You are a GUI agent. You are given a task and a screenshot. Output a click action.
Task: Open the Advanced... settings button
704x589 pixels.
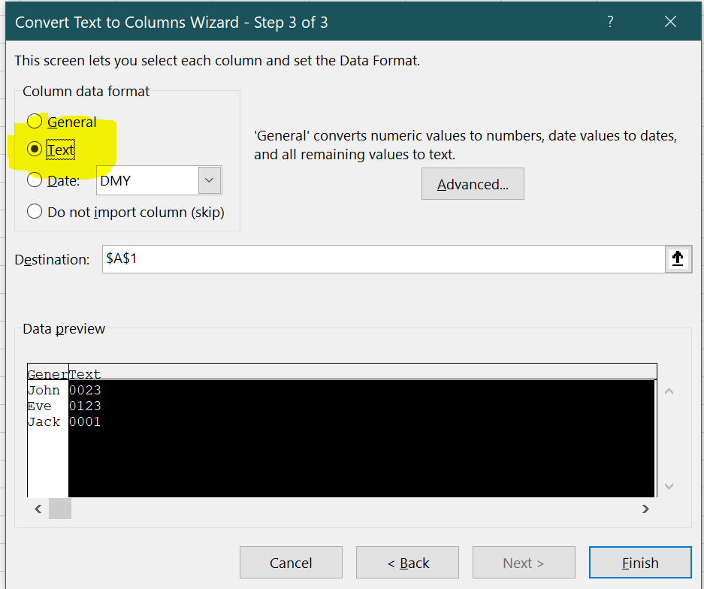tap(473, 185)
